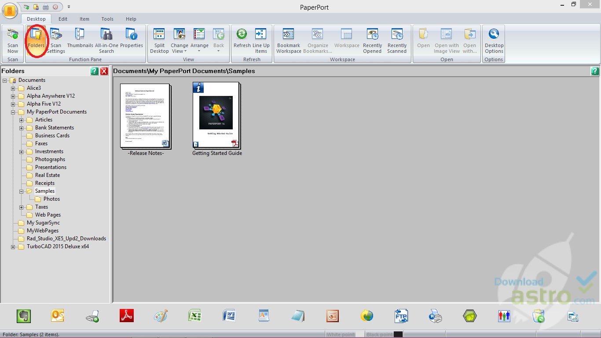Image resolution: width=601 pixels, height=338 pixels.
Task: Click the two-people icon in Send To bar
Action: (x=504, y=316)
